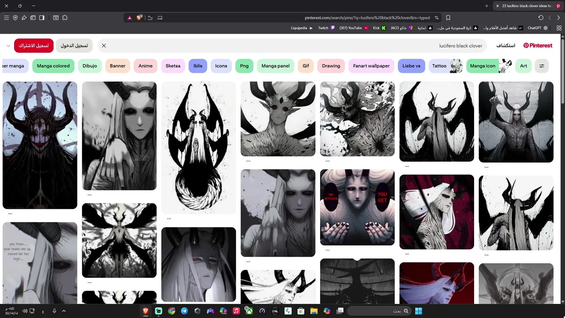Select the Anime filter chip
This screenshot has width=565, height=318.
tap(146, 66)
